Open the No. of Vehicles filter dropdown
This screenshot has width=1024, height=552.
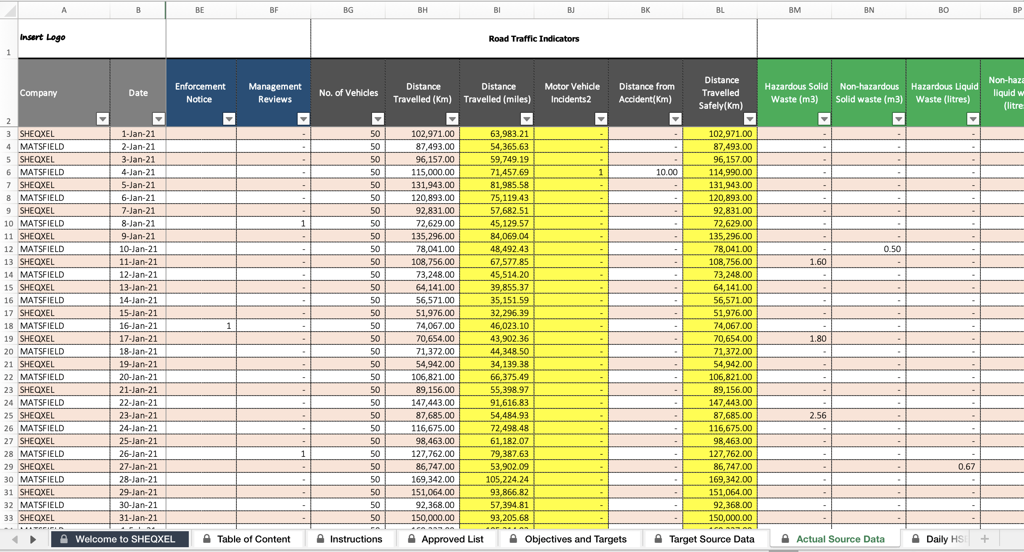378,119
